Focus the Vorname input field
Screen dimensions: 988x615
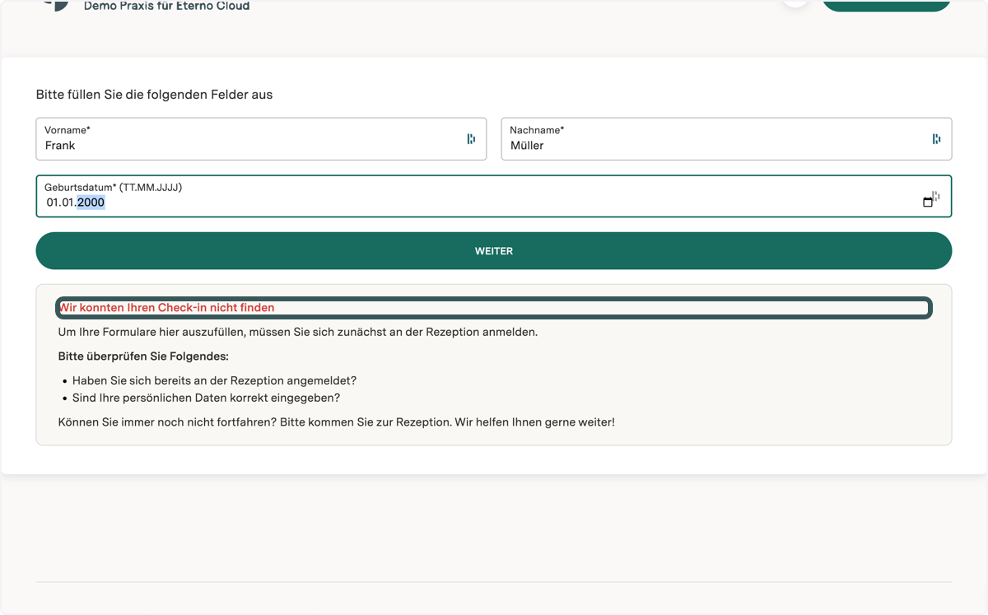[x=261, y=139]
